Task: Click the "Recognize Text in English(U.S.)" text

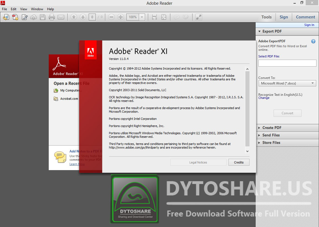Action: pos(280,95)
